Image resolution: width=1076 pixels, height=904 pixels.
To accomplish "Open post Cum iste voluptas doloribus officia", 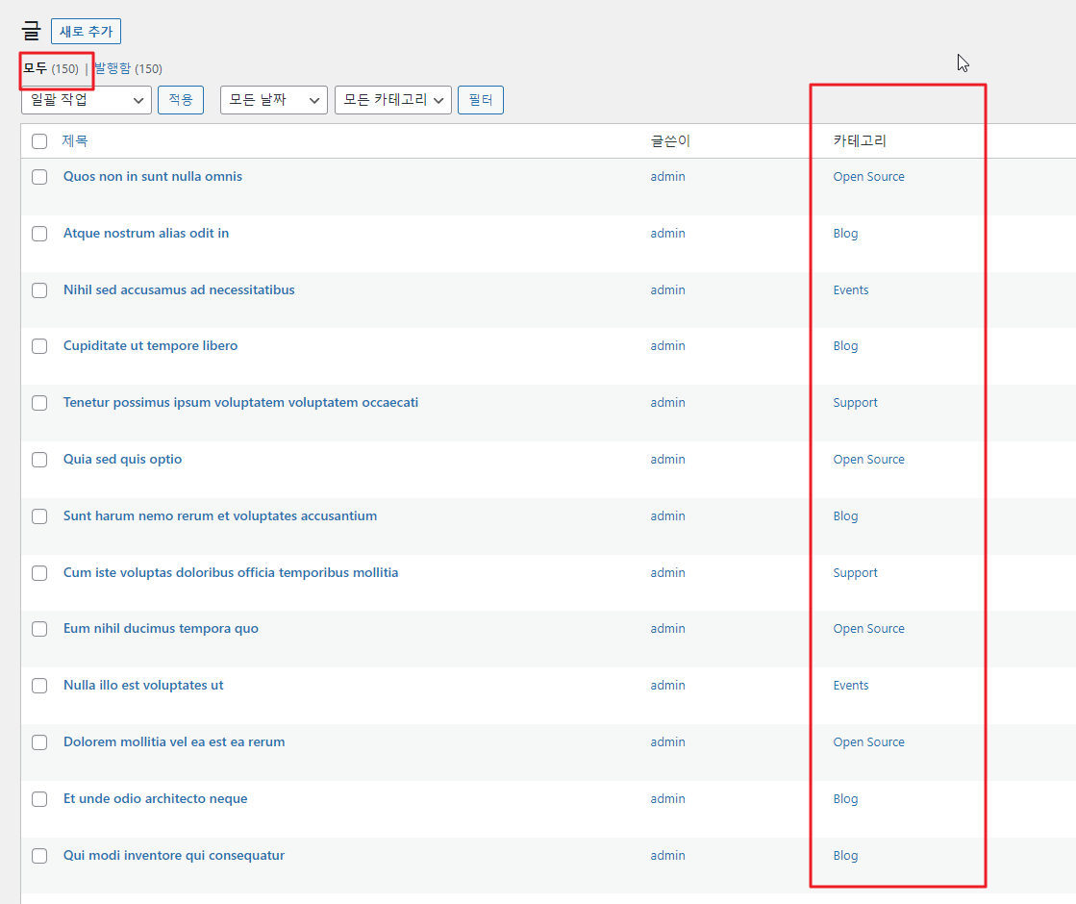I will pos(231,572).
